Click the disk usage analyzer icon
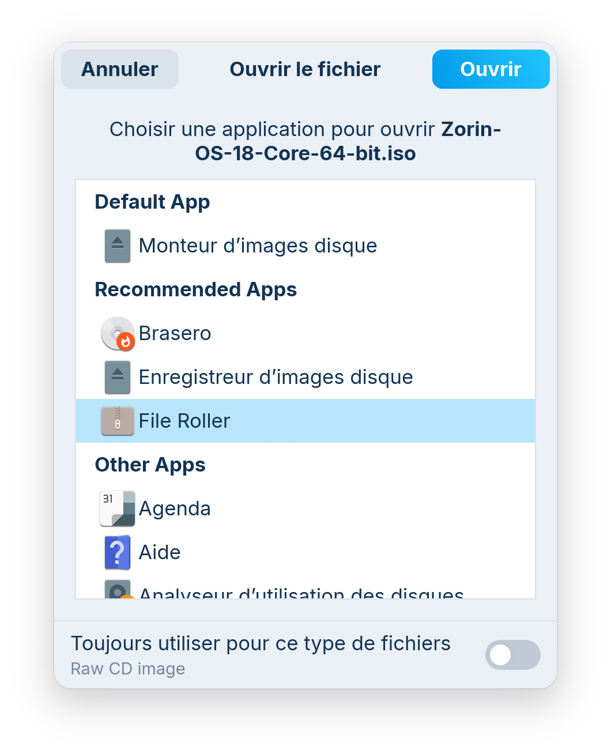The height and width of the screenshot is (754, 611). pos(118,591)
